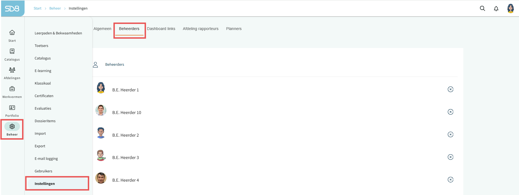
Task: Switch to the Dashboard links tab
Action: click(x=161, y=29)
